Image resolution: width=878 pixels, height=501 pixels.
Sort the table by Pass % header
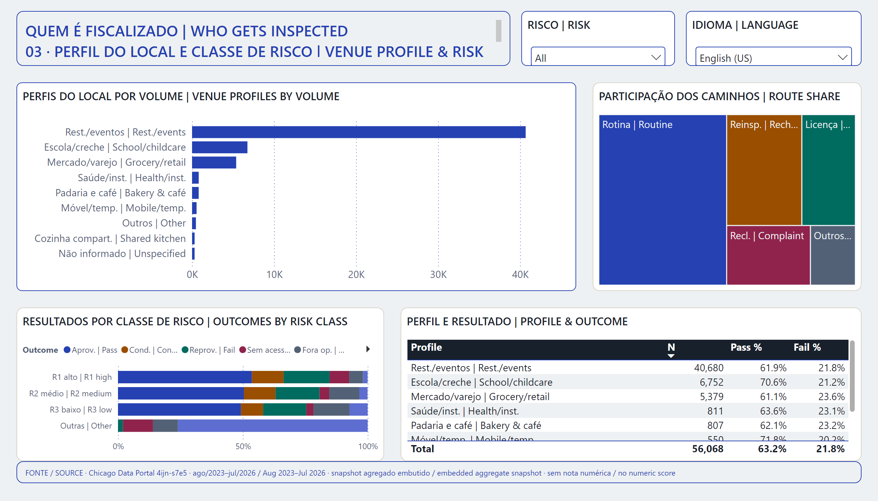pos(746,347)
